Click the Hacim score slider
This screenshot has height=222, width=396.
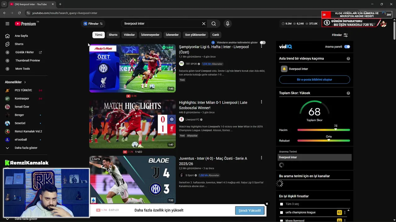coord(324,130)
